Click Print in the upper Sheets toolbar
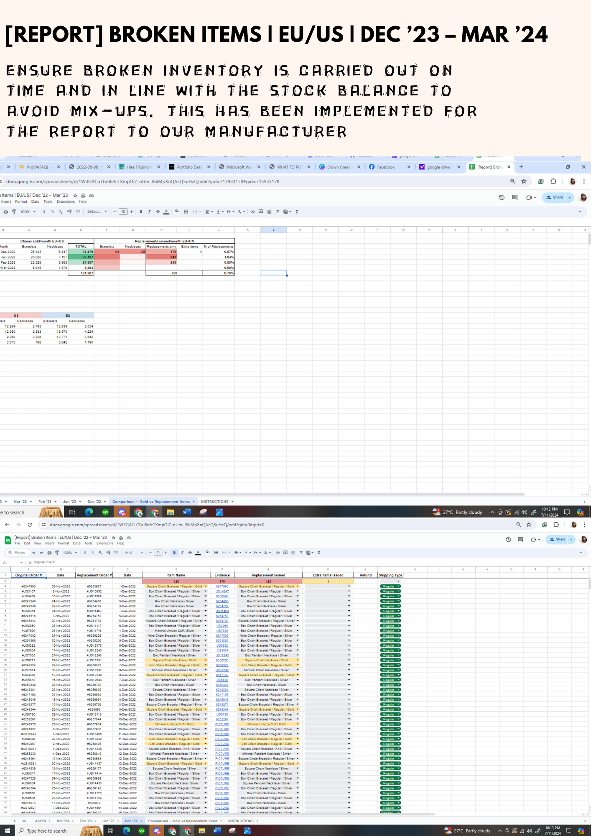 pos(6,212)
